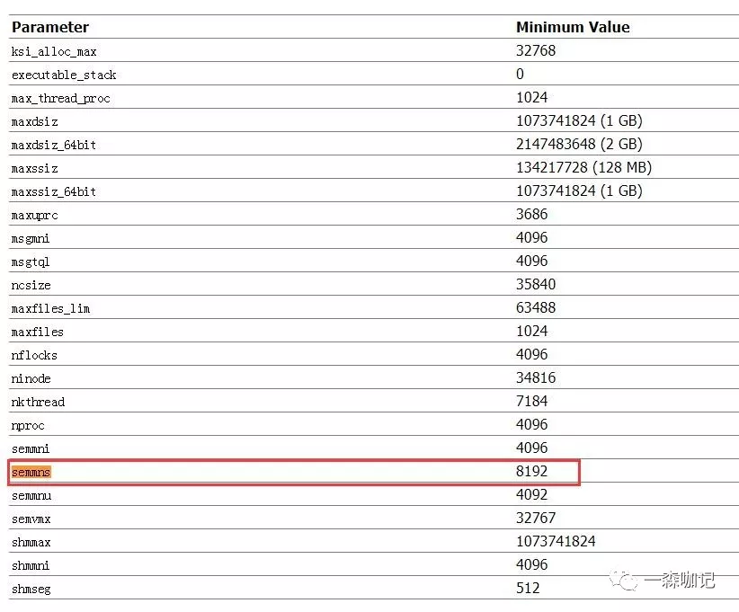Screen dimensions: 739x612
Task: Click the msgtql parameter name
Action: pos(31,262)
